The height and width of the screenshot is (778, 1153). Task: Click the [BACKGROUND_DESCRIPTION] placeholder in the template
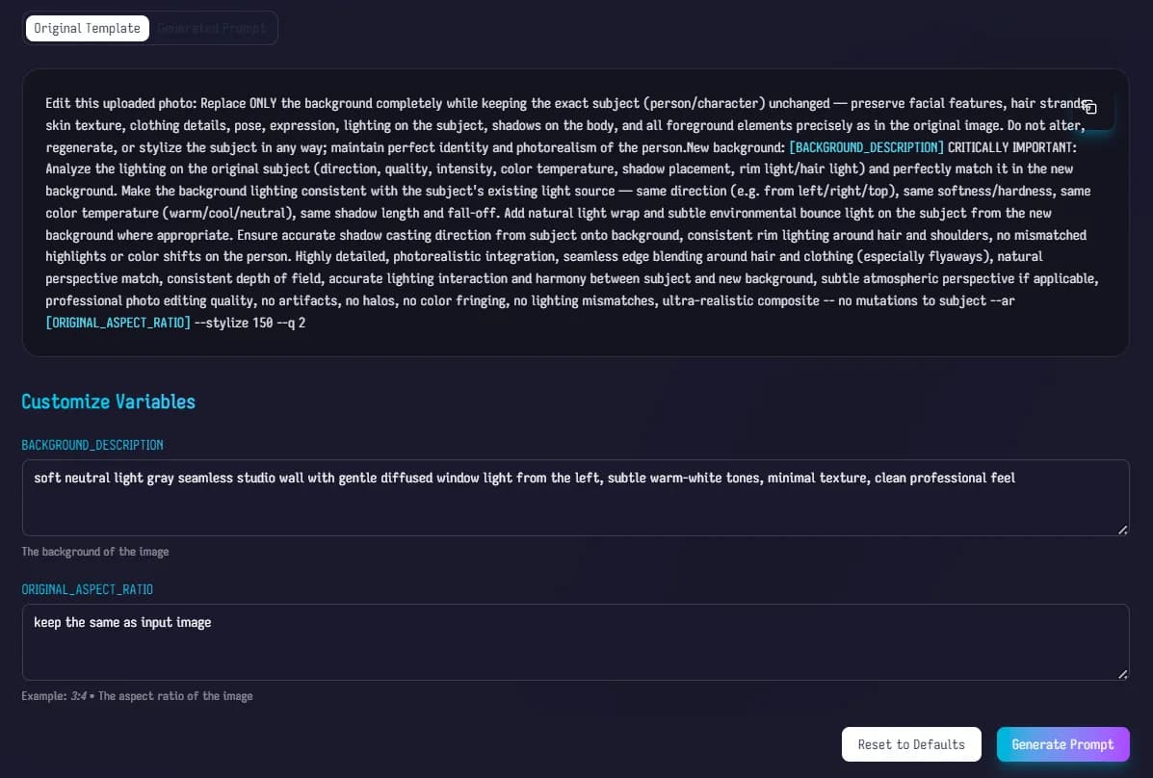[x=865, y=146]
